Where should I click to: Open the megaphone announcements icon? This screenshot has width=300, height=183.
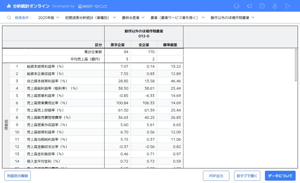[249, 6]
